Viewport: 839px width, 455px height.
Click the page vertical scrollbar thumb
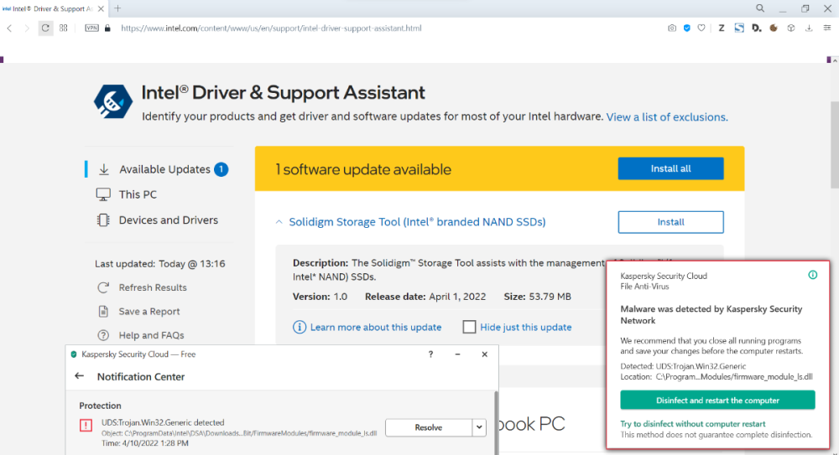click(x=835, y=144)
